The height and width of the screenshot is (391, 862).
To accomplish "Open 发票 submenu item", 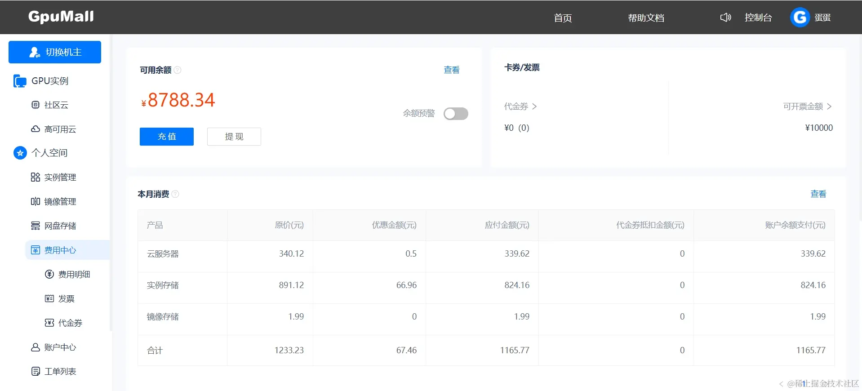I will [x=67, y=298].
